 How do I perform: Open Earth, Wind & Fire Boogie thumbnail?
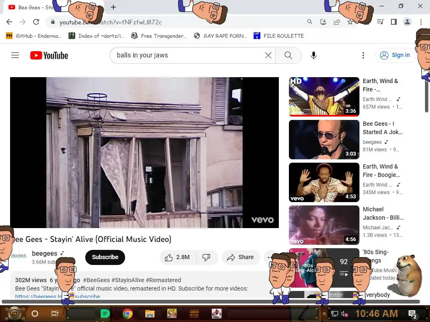324,182
